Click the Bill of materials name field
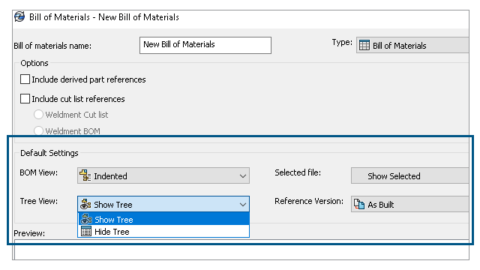The height and width of the screenshot is (270, 480). pyautogui.click(x=205, y=45)
